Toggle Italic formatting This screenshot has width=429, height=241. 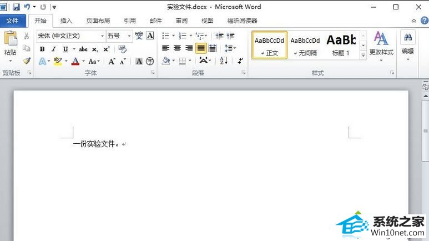pyautogui.click(x=54, y=49)
